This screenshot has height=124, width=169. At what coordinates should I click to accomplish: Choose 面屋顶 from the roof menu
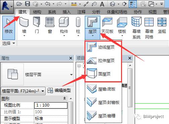(x=103, y=74)
